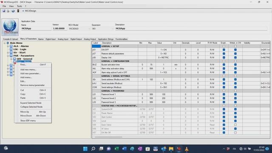Click the MCXShape globe logo image
This screenshot has height=153, width=272.
[x=10, y=27]
